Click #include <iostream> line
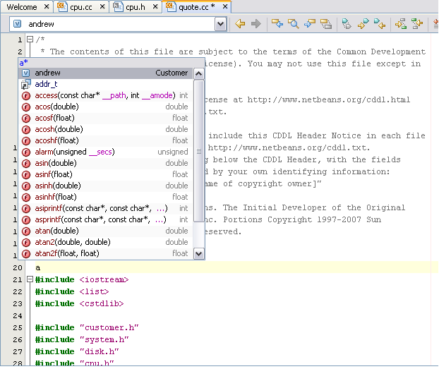This screenshot has width=439, height=369. 82,279
